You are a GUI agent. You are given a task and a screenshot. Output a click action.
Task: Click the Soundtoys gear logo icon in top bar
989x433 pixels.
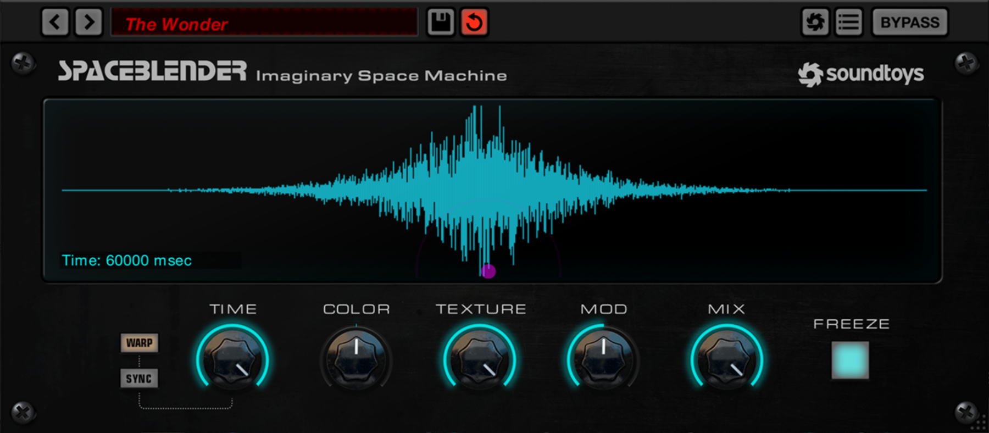[815, 23]
